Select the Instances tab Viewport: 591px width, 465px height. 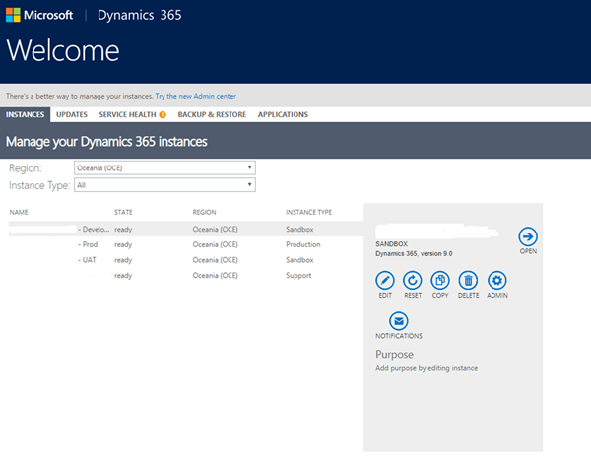(26, 115)
